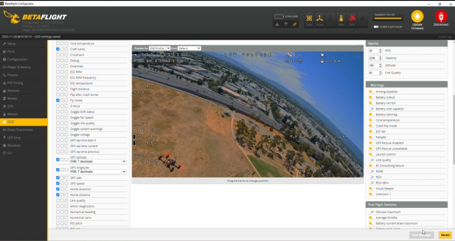Click the Baro sensor icon
The height and width of the screenshot is (241, 455).
pos(341,19)
